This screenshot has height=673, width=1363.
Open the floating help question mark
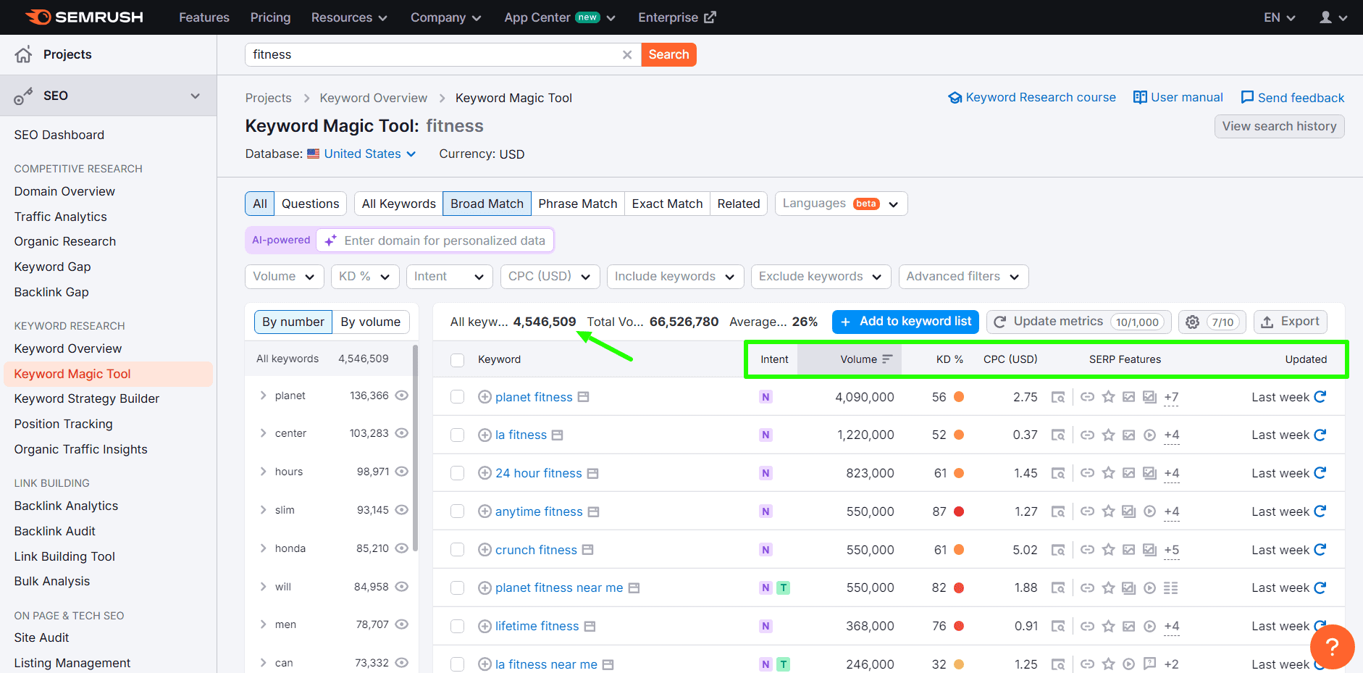[1332, 647]
